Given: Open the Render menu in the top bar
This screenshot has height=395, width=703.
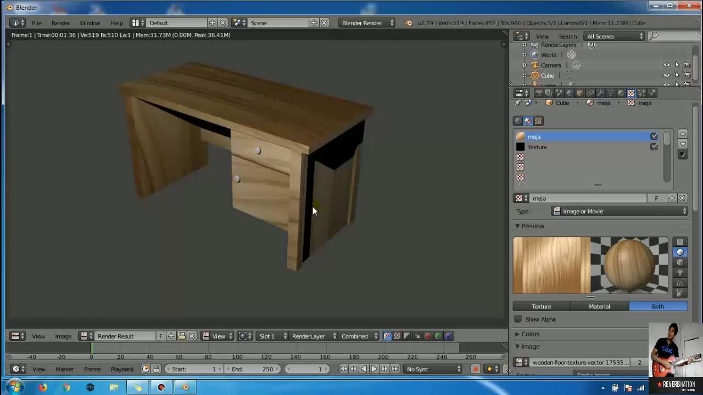Looking at the screenshot, I should [60, 23].
